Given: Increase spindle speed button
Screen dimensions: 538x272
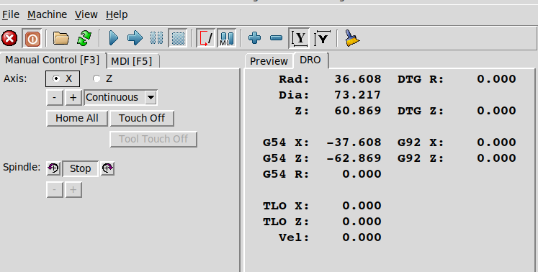Looking at the screenshot, I should pos(73,190).
